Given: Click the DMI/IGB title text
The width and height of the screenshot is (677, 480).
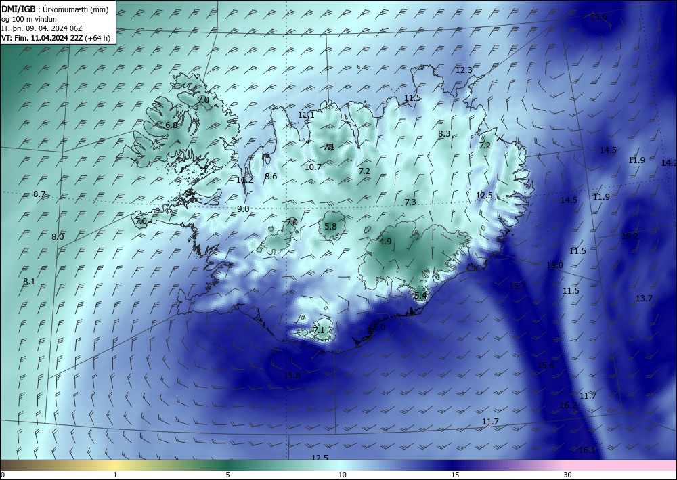Looking at the screenshot, I should (18, 9).
